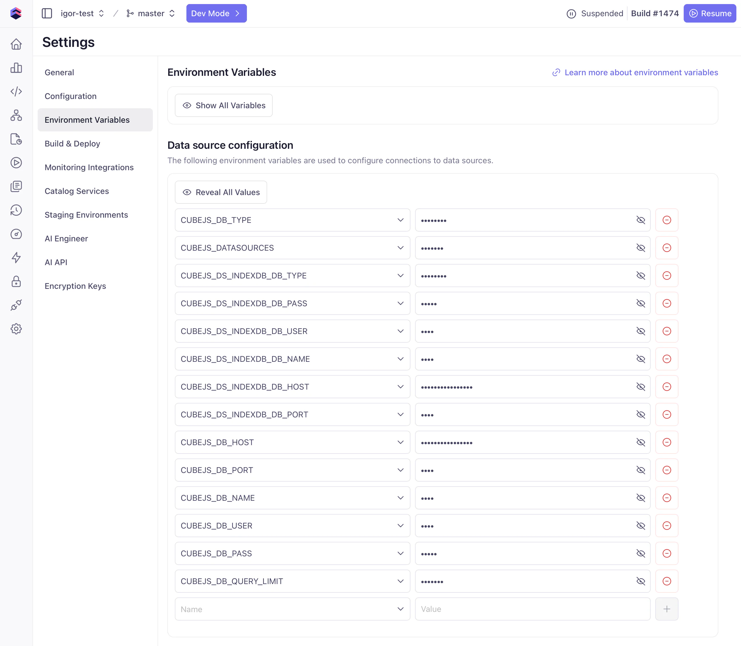Click the settings gear sidebar icon

tap(16, 329)
